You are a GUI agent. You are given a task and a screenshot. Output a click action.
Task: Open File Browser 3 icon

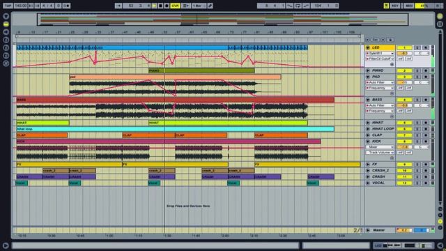pyautogui.click(x=6, y=56)
